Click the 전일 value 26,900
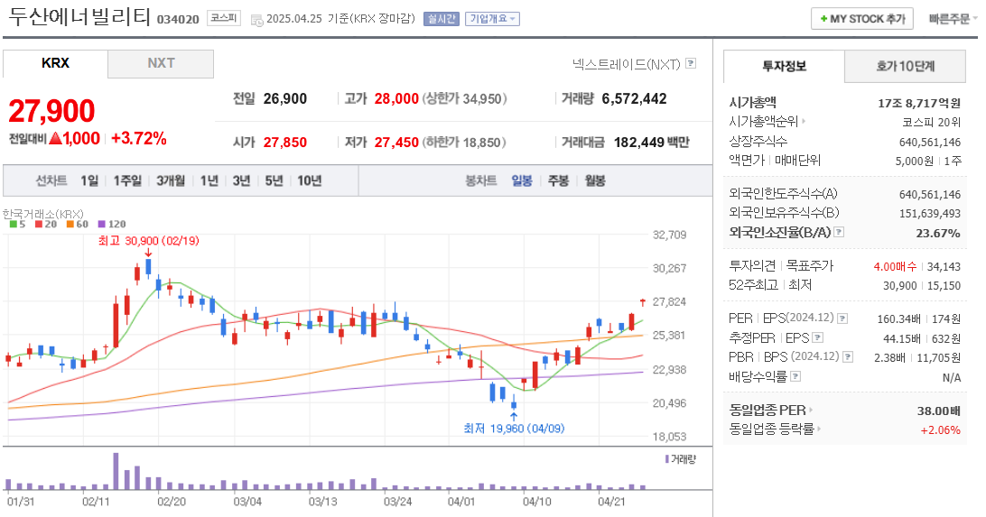The height and width of the screenshot is (517, 986). (284, 98)
